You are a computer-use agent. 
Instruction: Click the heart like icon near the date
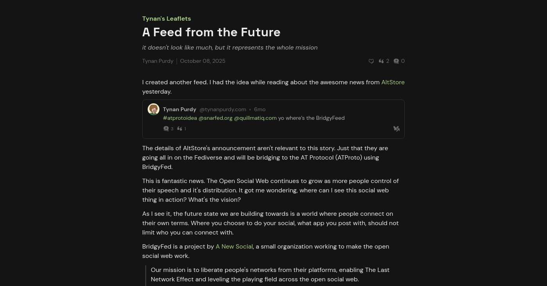pyautogui.click(x=371, y=61)
